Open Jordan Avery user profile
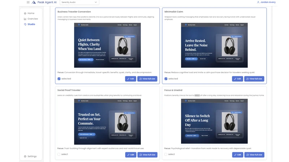The image size is (289, 162). [266, 2]
